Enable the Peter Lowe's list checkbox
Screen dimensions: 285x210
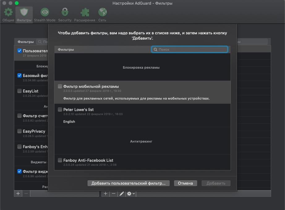[x=60, y=109]
